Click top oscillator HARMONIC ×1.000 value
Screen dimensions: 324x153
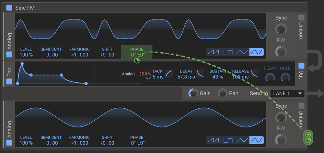tap(80, 55)
